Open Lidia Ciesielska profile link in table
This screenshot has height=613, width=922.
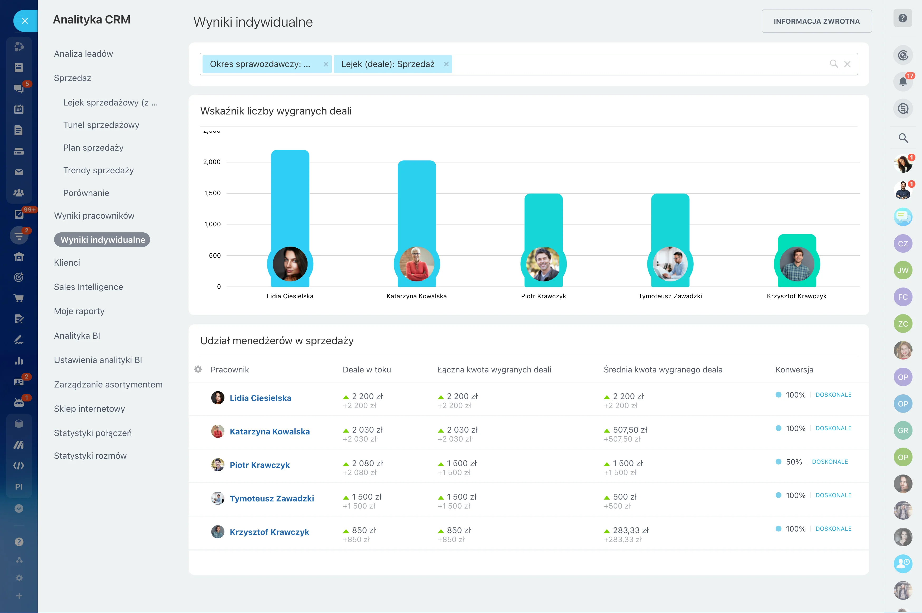[x=260, y=398]
